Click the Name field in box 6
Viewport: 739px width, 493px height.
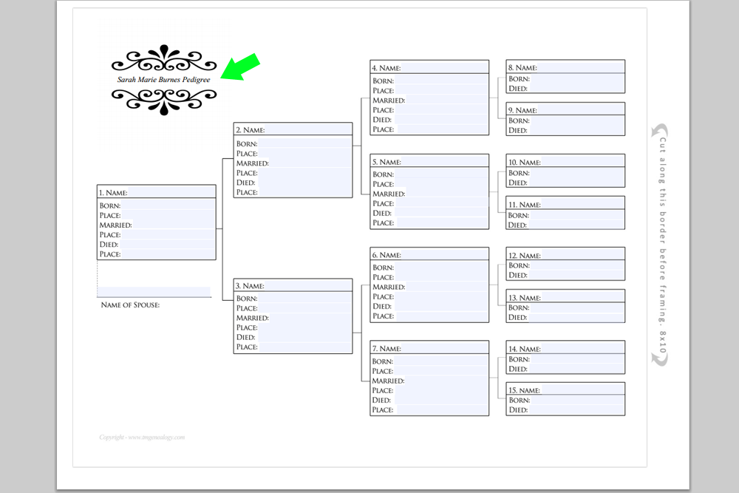[x=444, y=254]
